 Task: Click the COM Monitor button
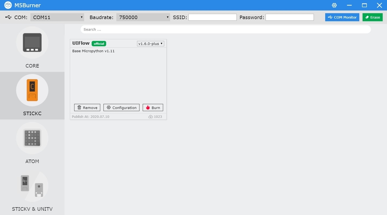[x=342, y=17]
